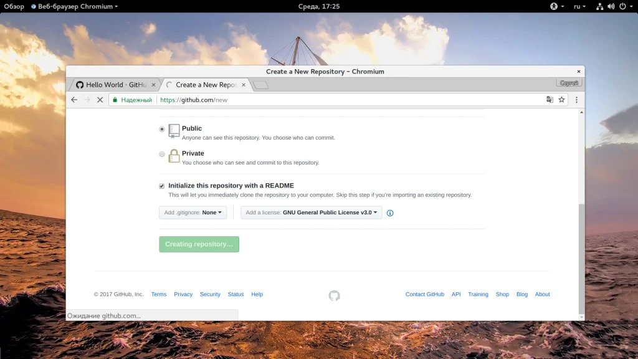The image size is (638, 359).
Task: Expand the Add a license dropdown
Action: click(x=312, y=213)
